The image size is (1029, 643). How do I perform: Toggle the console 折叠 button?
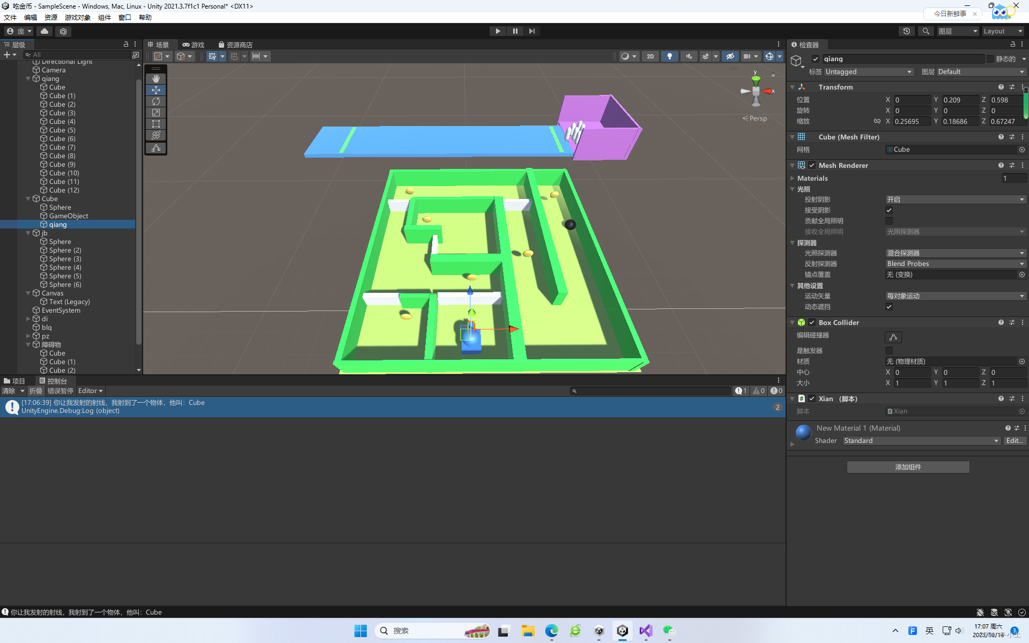36,391
